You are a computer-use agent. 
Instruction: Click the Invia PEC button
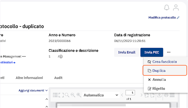click(152, 52)
